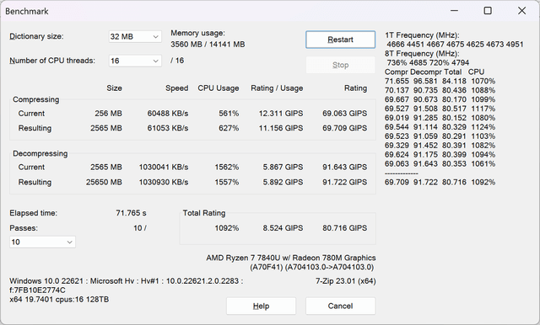Image resolution: width=540 pixels, height=325 pixels.
Task: Select the Compressing Resulting rating 69.709 GIPS
Action: [x=345, y=128]
